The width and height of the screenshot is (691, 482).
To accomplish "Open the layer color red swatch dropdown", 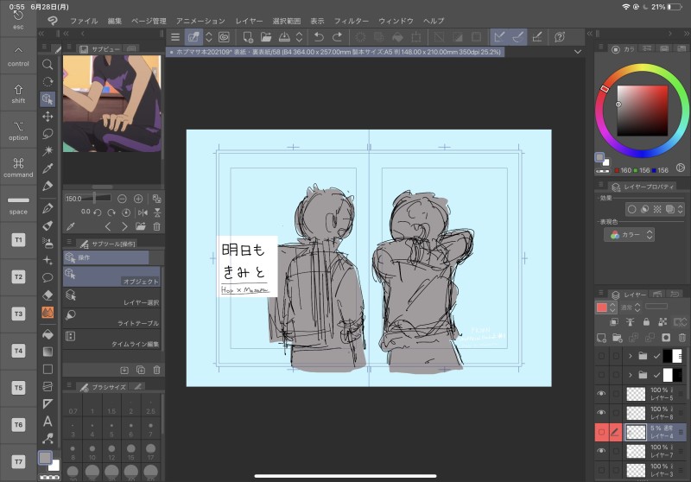I will [x=606, y=308].
